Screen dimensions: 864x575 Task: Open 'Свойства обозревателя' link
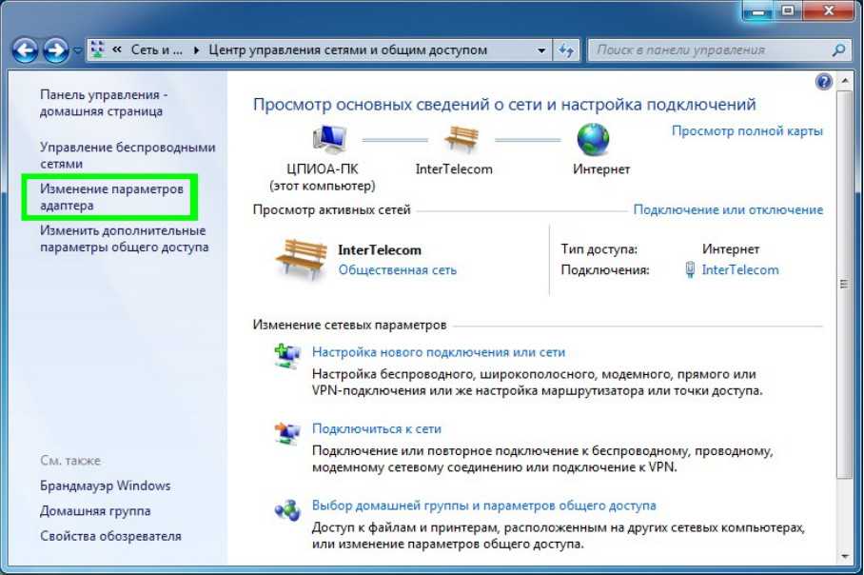(110, 536)
